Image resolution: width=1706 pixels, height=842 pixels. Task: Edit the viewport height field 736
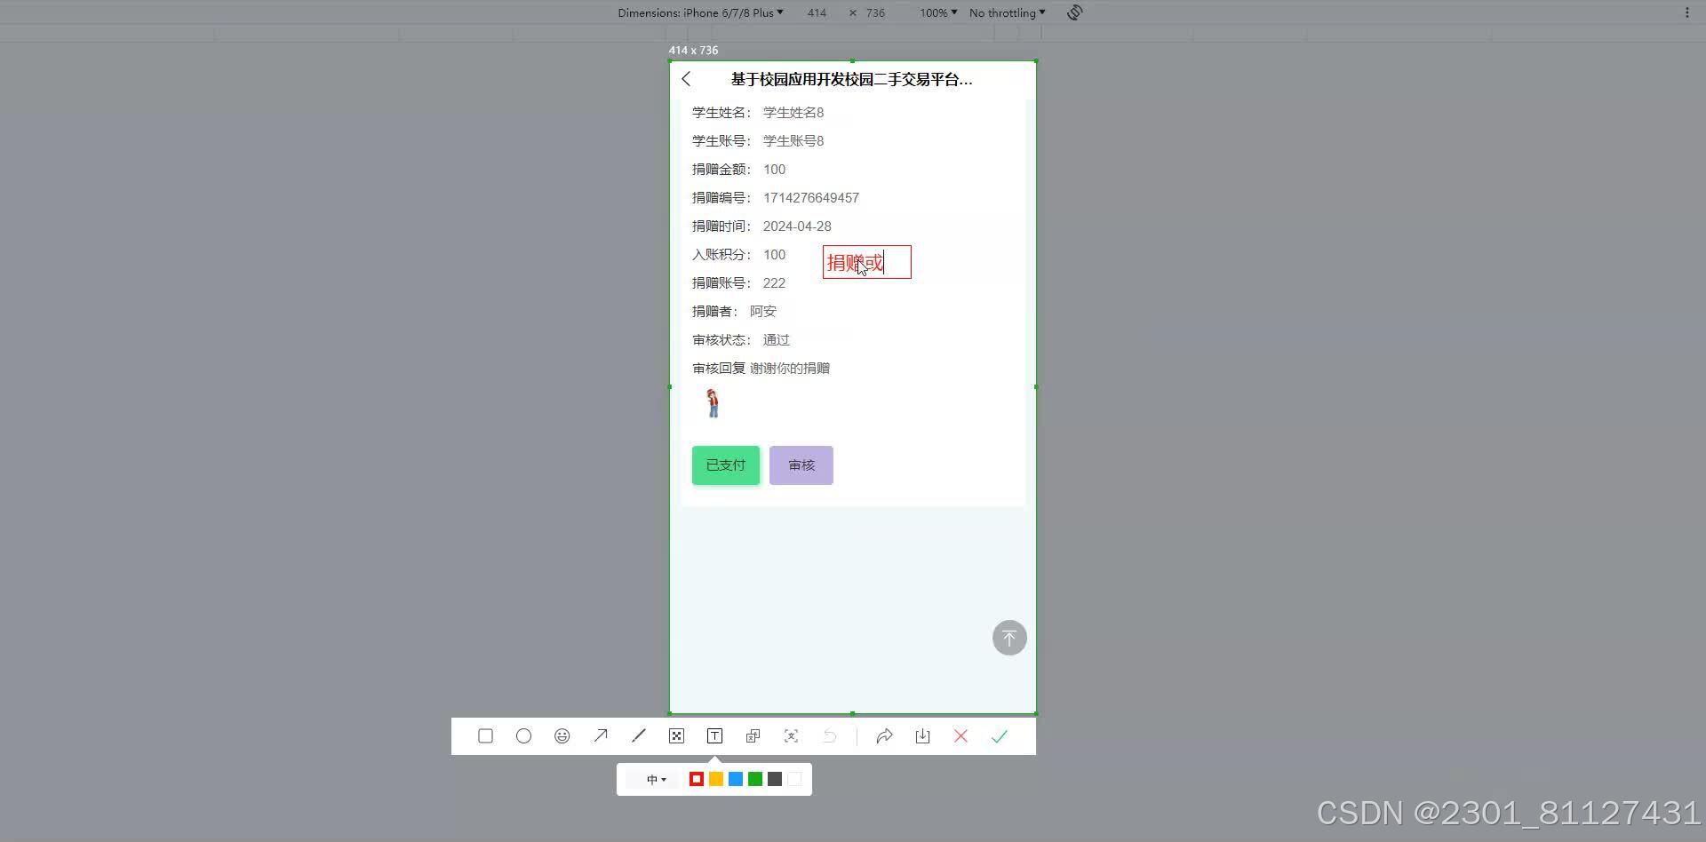(x=875, y=12)
